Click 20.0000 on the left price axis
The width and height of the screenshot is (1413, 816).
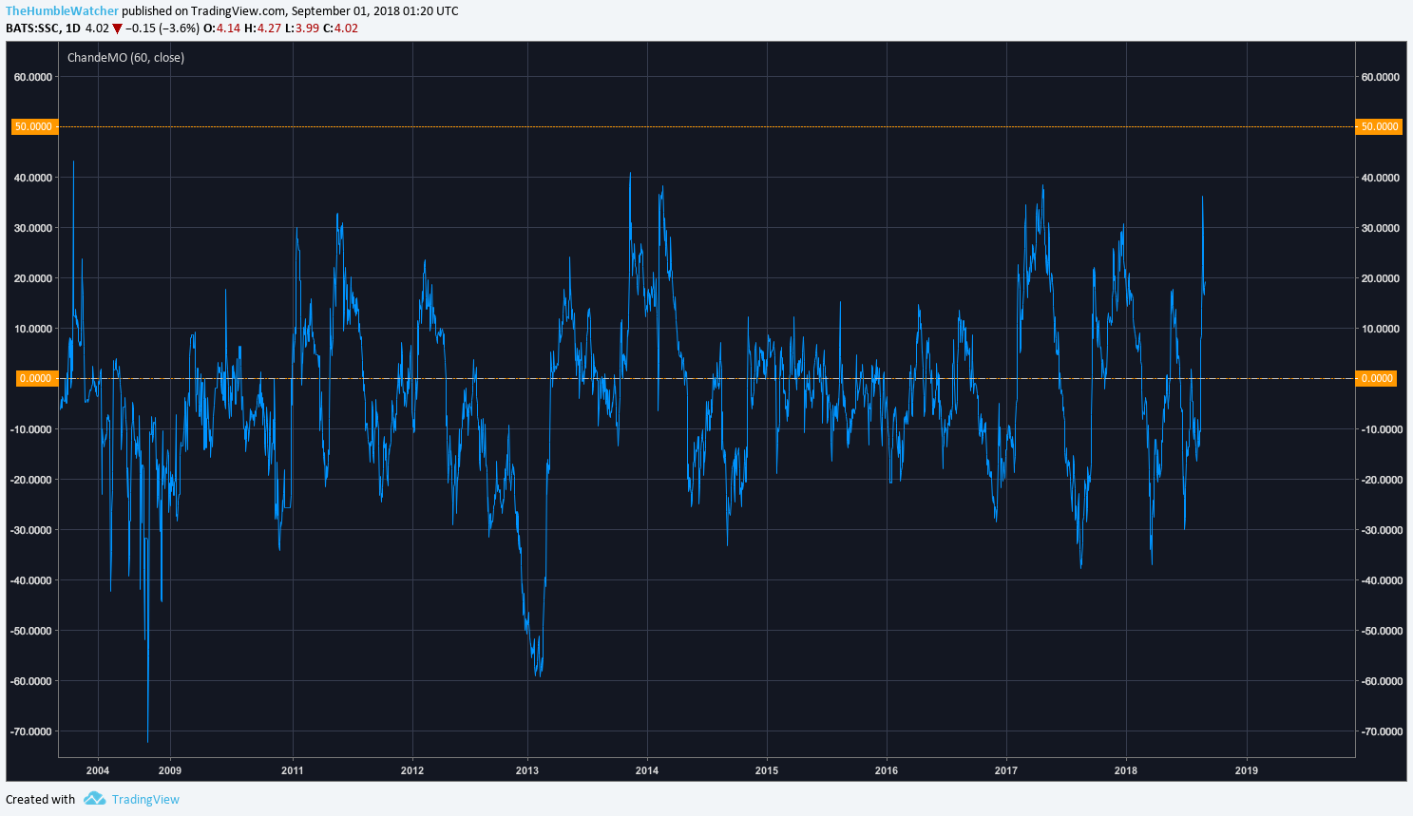coord(33,278)
